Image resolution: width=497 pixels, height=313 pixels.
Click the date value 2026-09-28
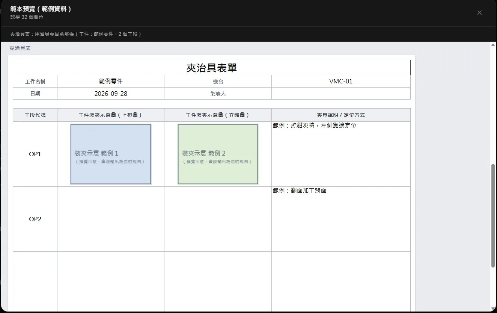click(111, 94)
